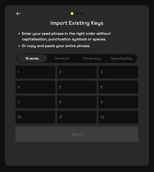The image size is (154, 172).
Task: Activate seed word field number 8
Action: point(77,102)
